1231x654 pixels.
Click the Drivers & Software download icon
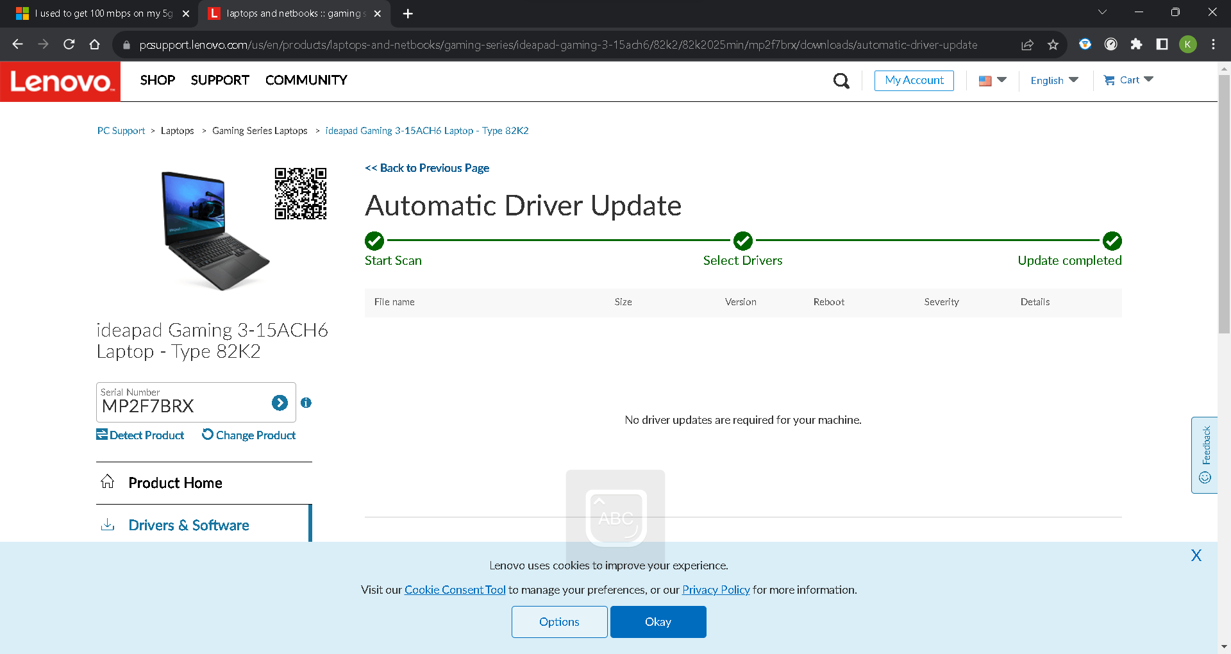[x=108, y=525]
